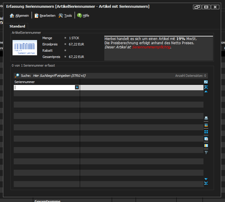Viewport: 225px width, 202px height.
Task: Open the Hilfe menu
Action: 83,16
